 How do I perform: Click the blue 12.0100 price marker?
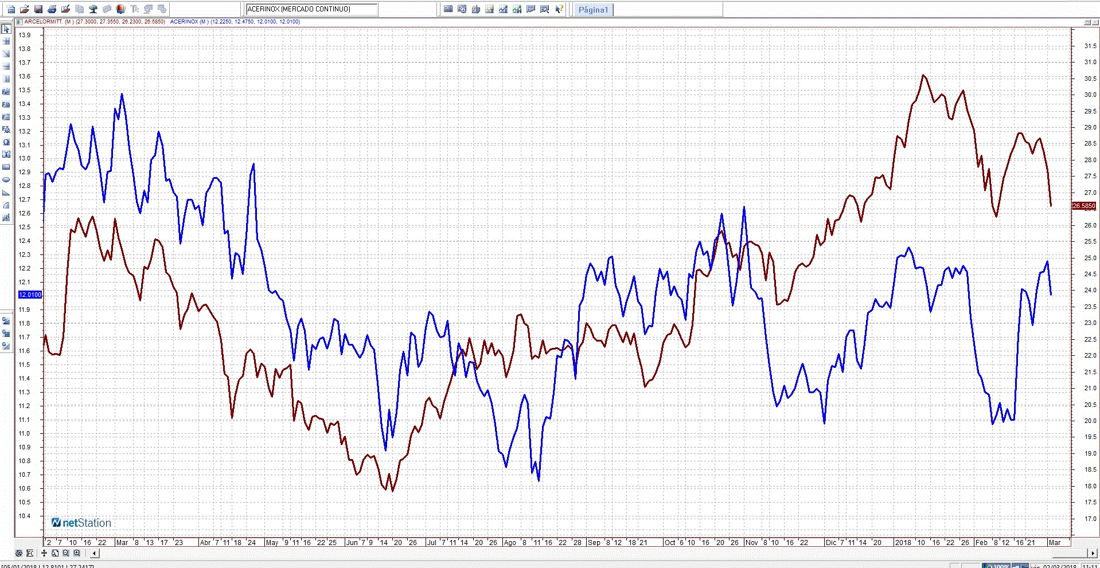(x=30, y=295)
